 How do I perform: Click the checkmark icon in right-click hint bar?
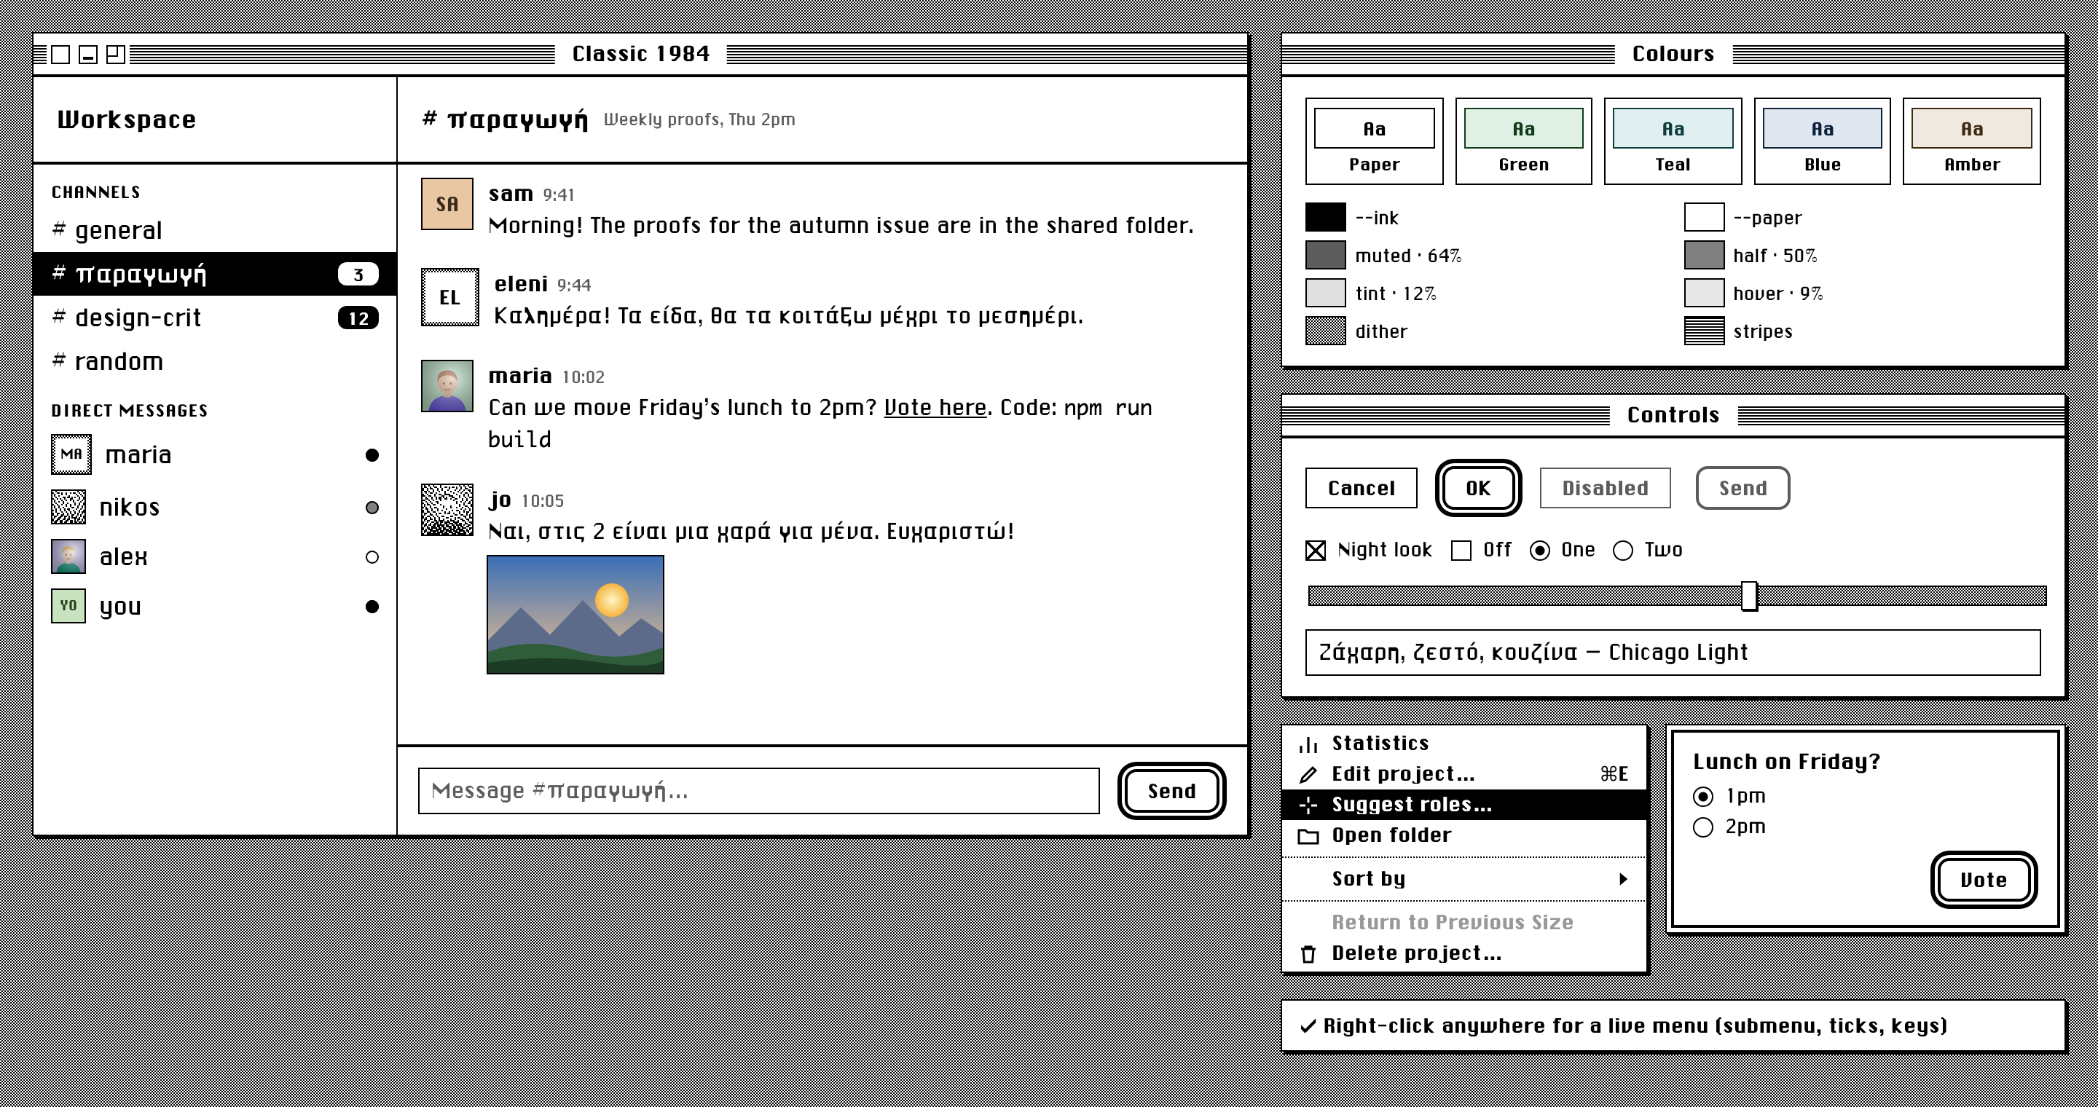[1308, 1025]
